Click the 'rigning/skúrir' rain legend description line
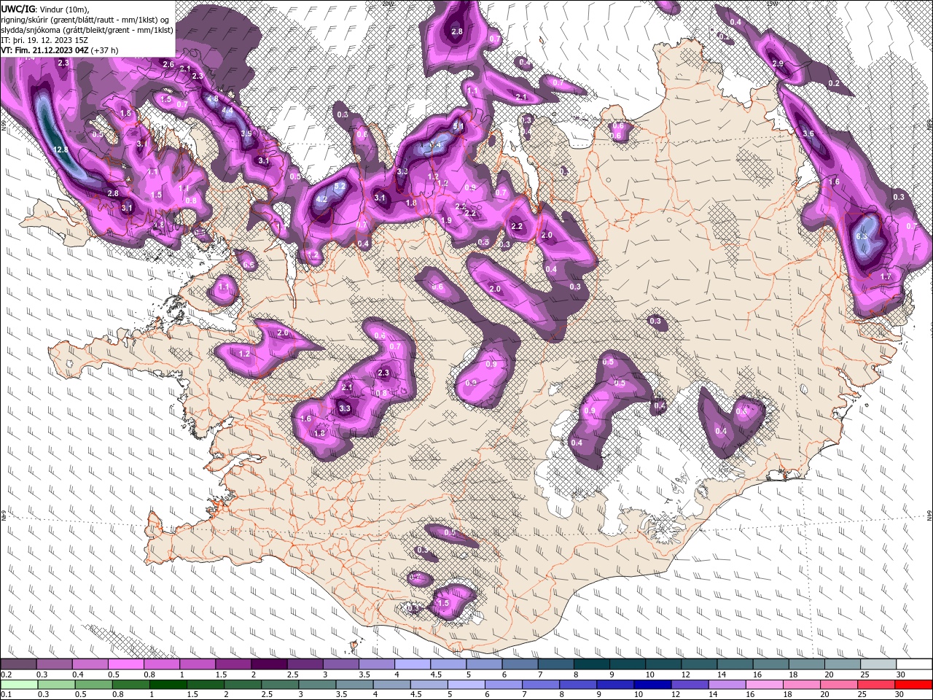 tap(85, 19)
